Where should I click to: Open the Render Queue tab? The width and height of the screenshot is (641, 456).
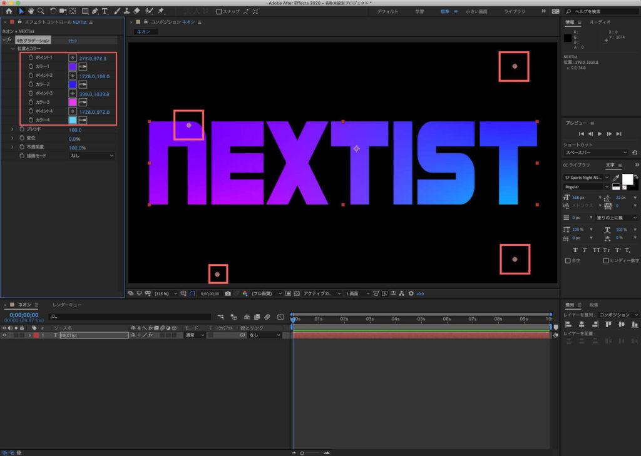[67, 305]
